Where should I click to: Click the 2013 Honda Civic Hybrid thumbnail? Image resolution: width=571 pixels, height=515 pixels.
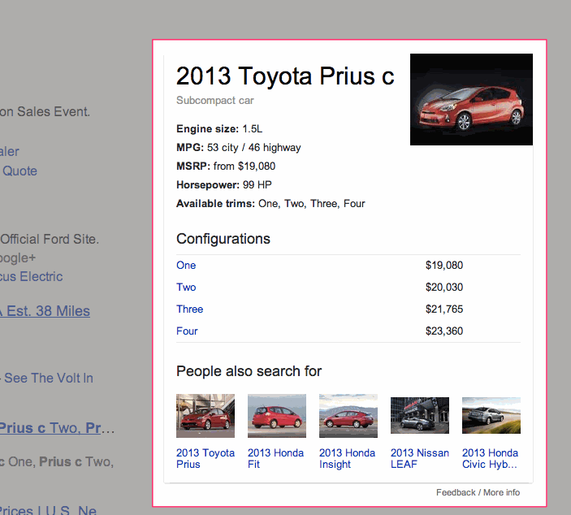(x=491, y=416)
